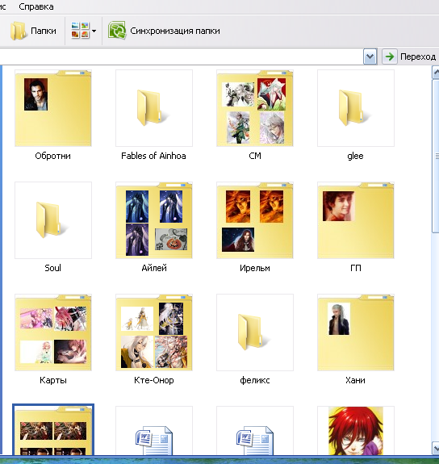Select the glee folder icon
This screenshot has height=464, width=439.
point(356,108)
